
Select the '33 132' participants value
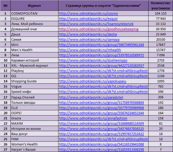pos(161,24)
